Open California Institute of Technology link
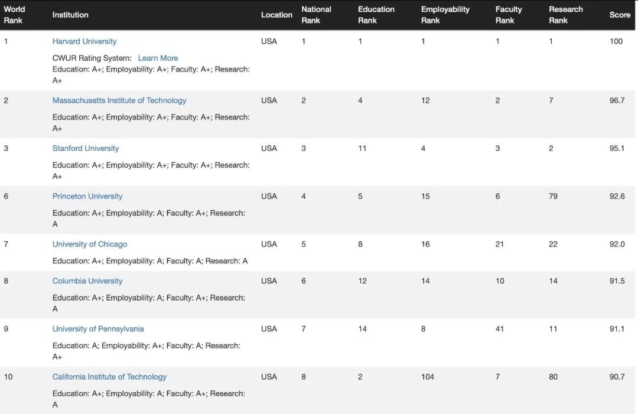This screenshot has height=414, width=638. pos(109,377)
